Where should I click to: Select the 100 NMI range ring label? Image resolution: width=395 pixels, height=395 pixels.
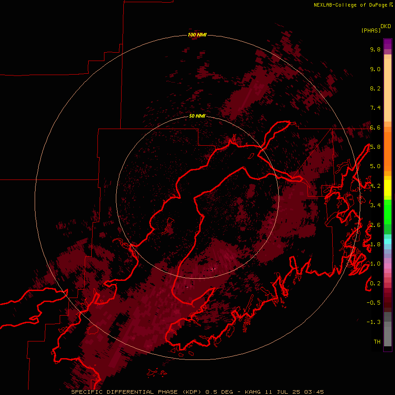(197, 35)
